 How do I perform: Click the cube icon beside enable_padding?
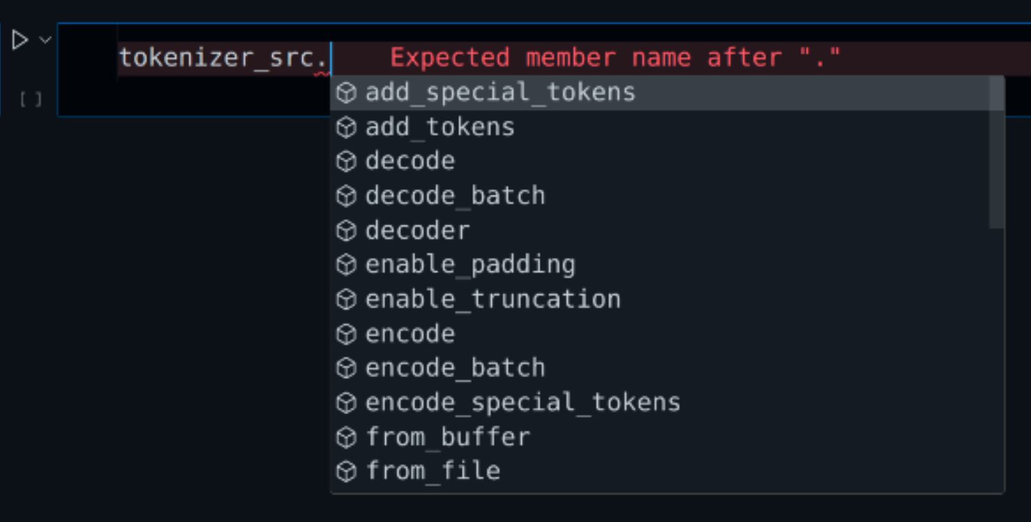[346, 264]
